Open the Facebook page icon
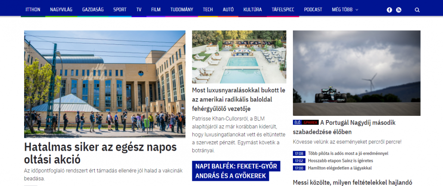Screen dimensions: 443x186 coord(389,10)
